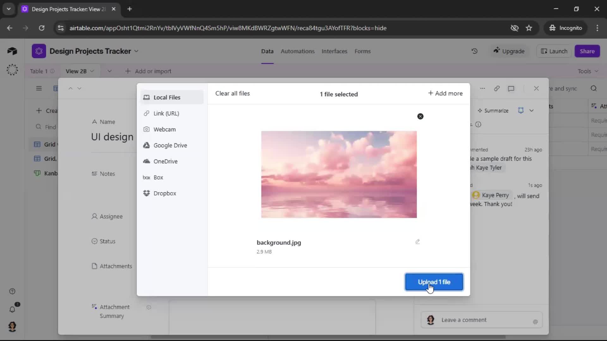Click the UI design record name
The height and width of the screenshot is (341, 607).
click(112, 137)
